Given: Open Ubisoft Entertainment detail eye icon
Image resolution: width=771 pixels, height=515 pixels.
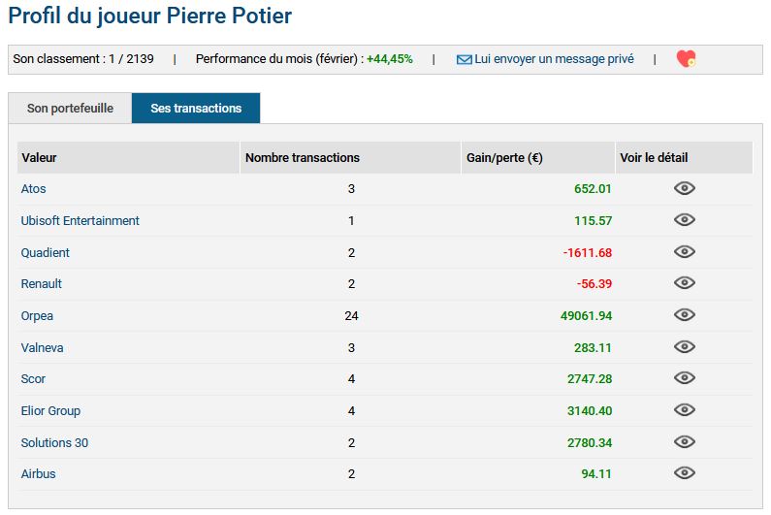Looking at the screenshot, I should [685, 220].
